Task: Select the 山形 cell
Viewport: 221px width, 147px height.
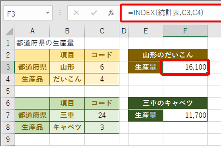Action: coord(67,67)
